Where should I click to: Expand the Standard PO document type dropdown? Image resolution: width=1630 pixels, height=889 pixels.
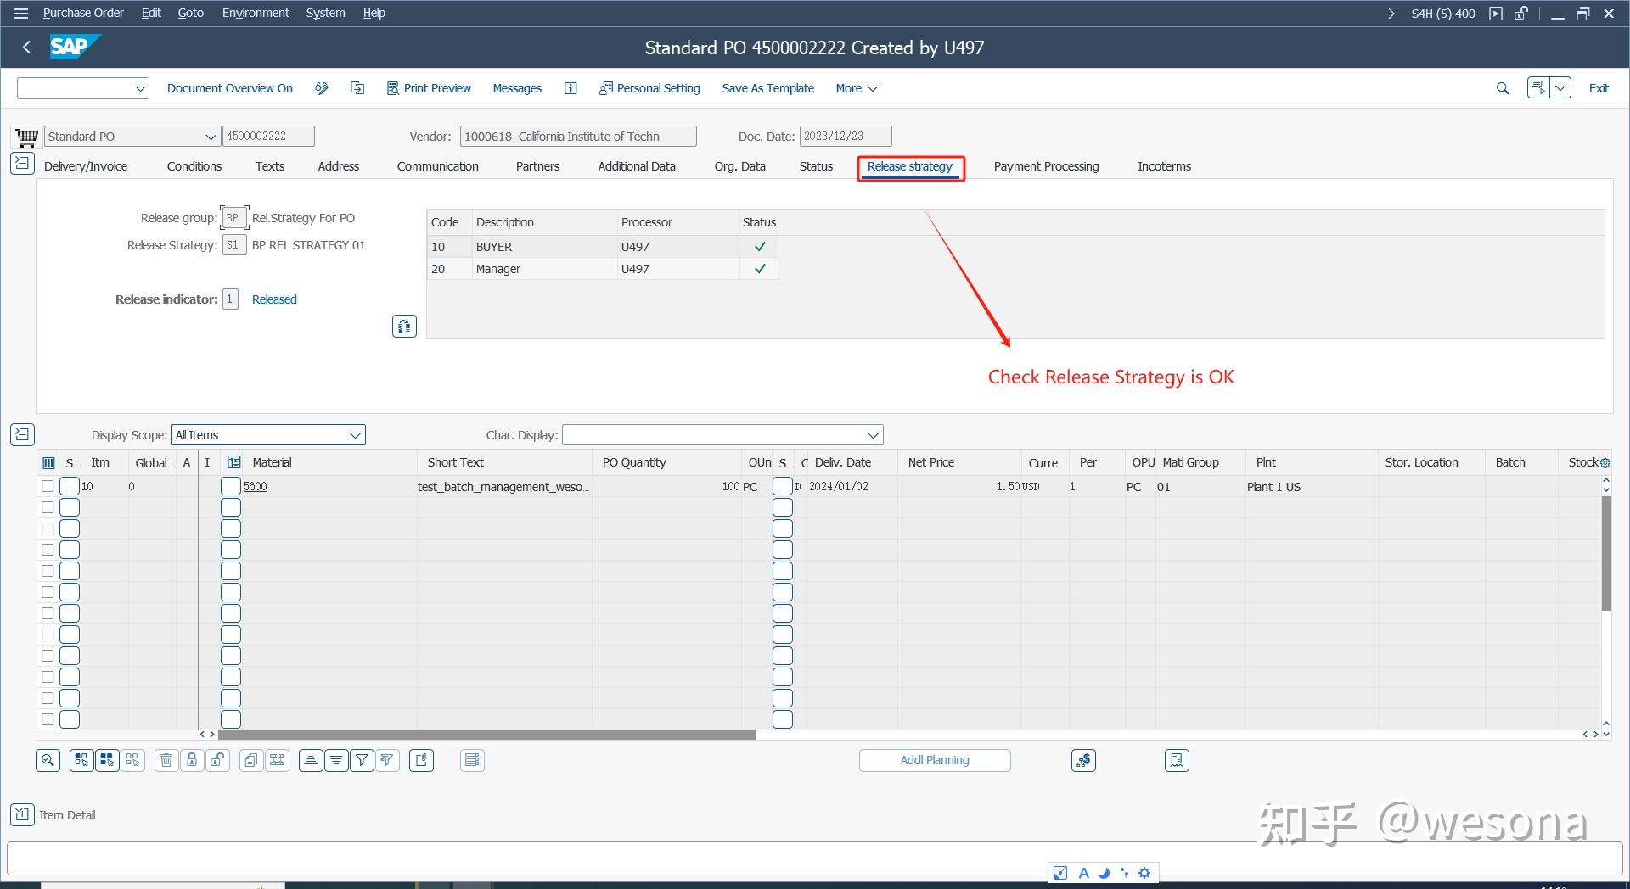(211, 136)
